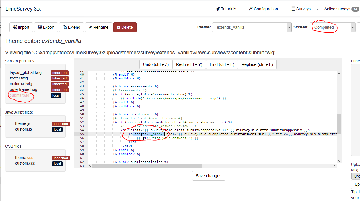Click the Import button
The height and width of the screenshot is (201, 360).
tap(21, 27)
